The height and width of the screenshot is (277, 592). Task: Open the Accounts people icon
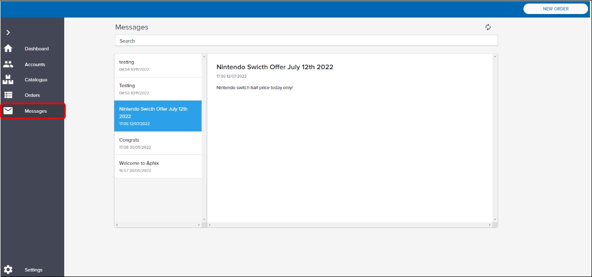[x=8, y=64]
